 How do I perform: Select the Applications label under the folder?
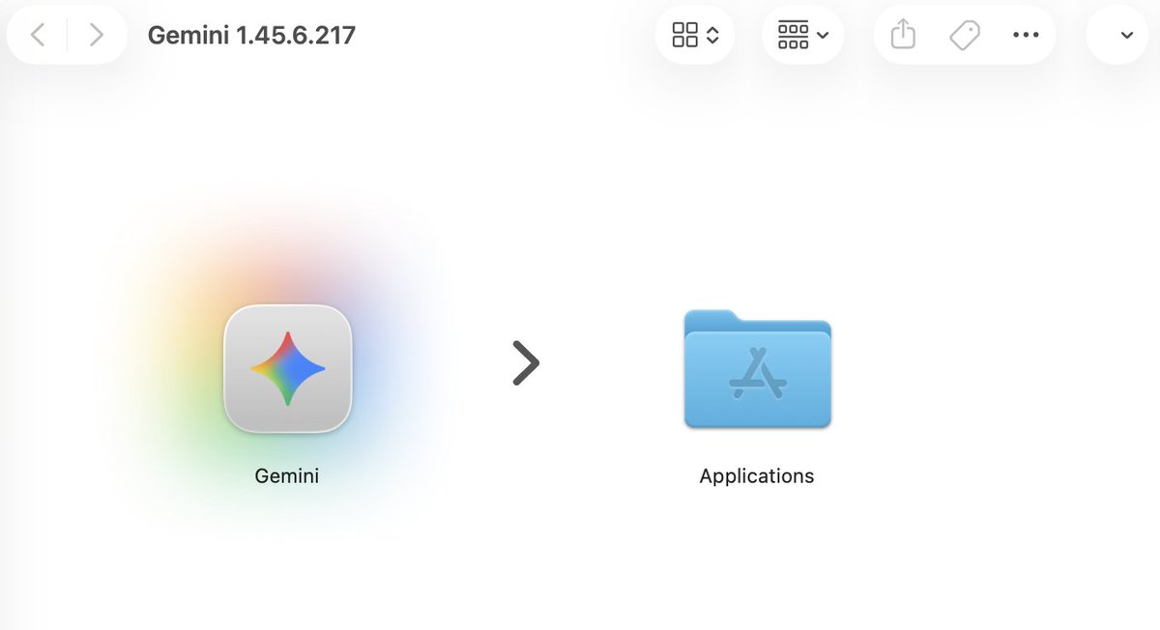[x=757, y=475]
